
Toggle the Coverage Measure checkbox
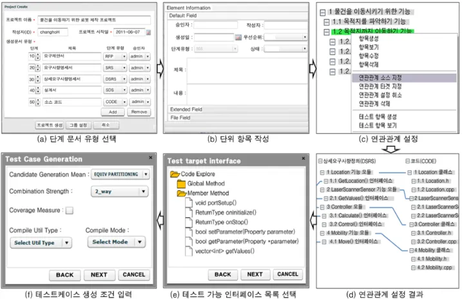[x=70, y=210]
